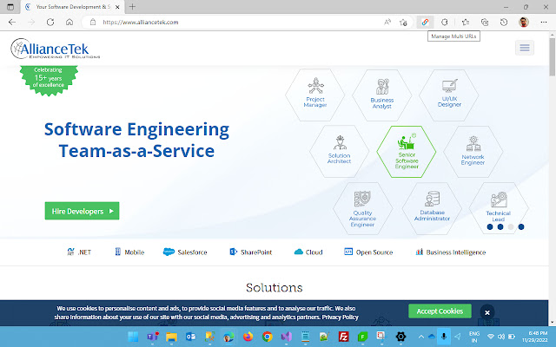Screen dimensions: 556x347
Task: Open Firefox from the taskbar
Action: 248,337
